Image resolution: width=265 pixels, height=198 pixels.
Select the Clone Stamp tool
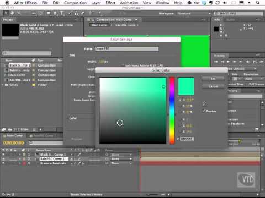point(76,13)
